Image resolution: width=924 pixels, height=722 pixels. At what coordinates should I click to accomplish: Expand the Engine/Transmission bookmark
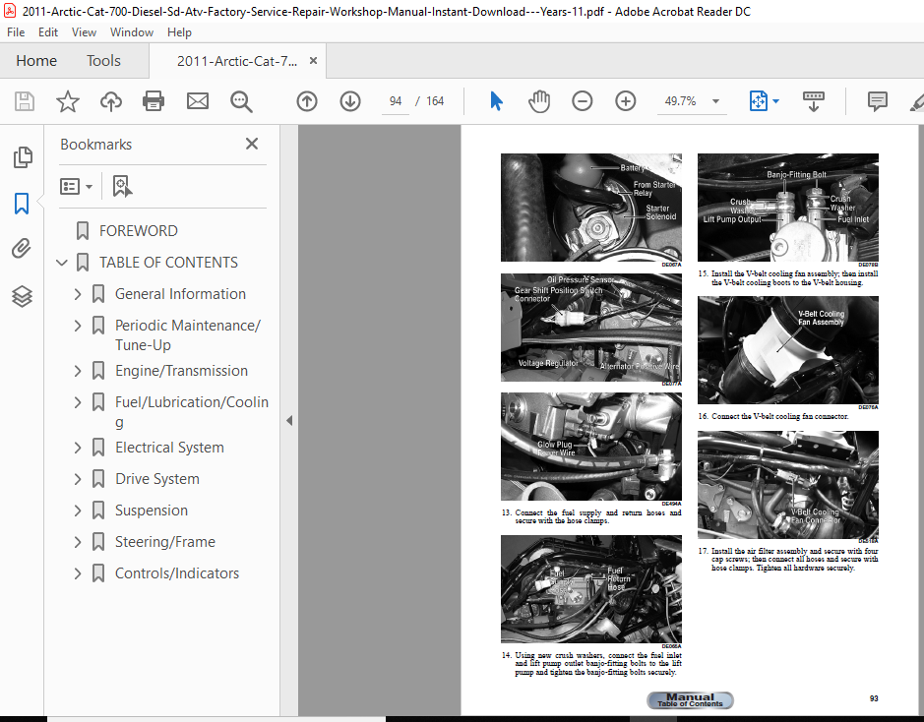(77, 371)
